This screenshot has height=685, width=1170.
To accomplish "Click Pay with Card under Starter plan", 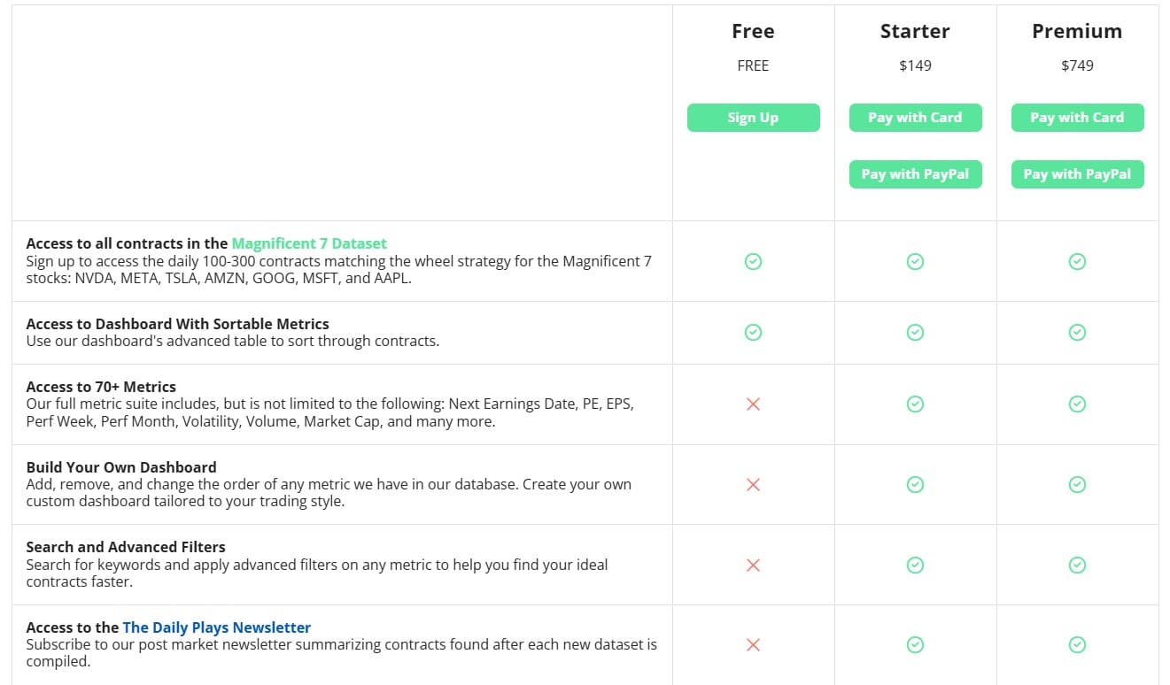I will (x=915, y=117).
